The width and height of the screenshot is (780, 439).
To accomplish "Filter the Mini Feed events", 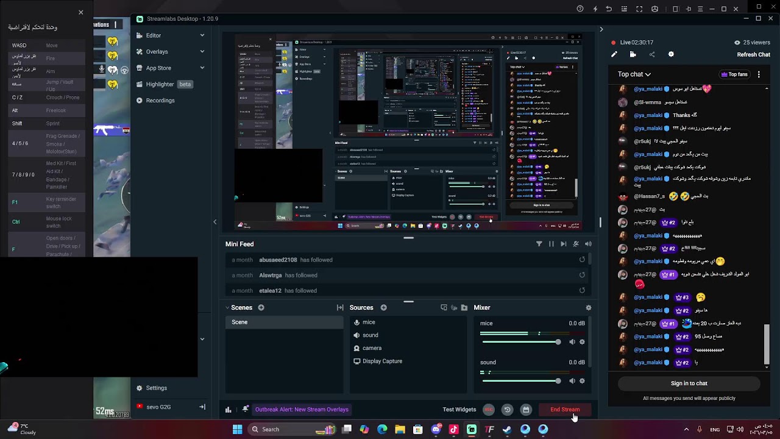I will point(539,244).
